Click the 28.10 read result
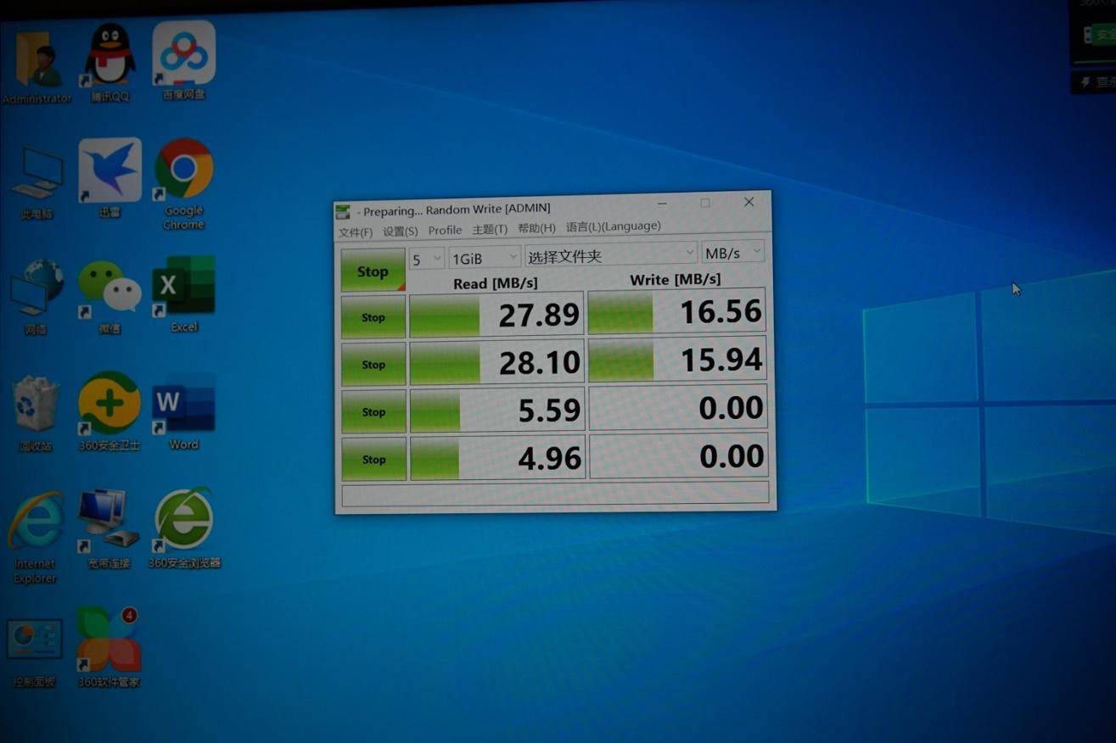 (496, 363)
